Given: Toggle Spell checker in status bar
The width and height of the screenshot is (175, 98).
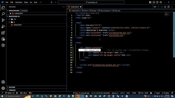Looking at the screenshot, I should (157, 93).
